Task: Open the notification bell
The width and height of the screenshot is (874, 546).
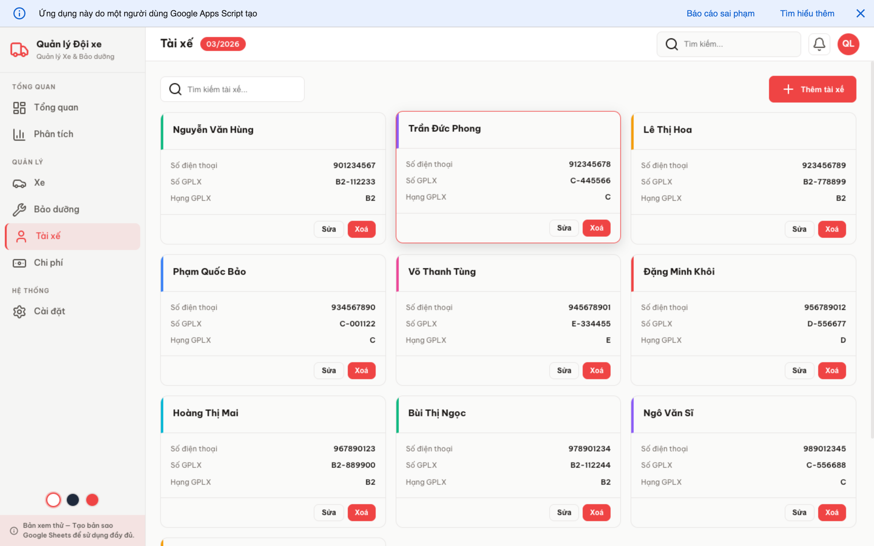Action: tap(819, 44)
